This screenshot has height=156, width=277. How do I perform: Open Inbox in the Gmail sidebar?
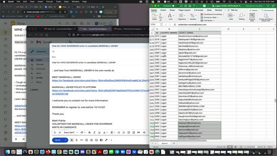click(x=39, y=60)
